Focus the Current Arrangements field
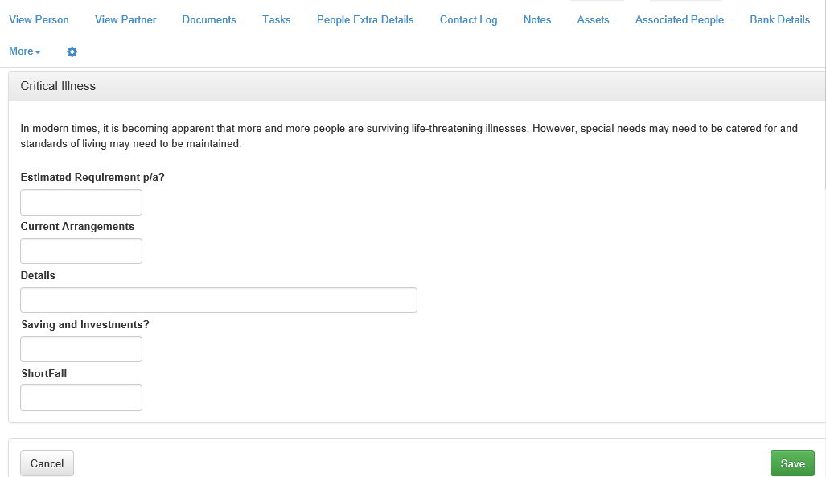Screen dimensions: 826x477 (81, 251)
